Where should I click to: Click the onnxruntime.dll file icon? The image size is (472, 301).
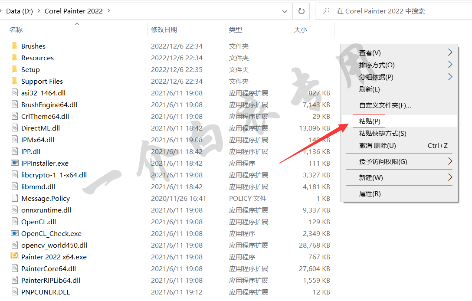[x=14, y=210]
